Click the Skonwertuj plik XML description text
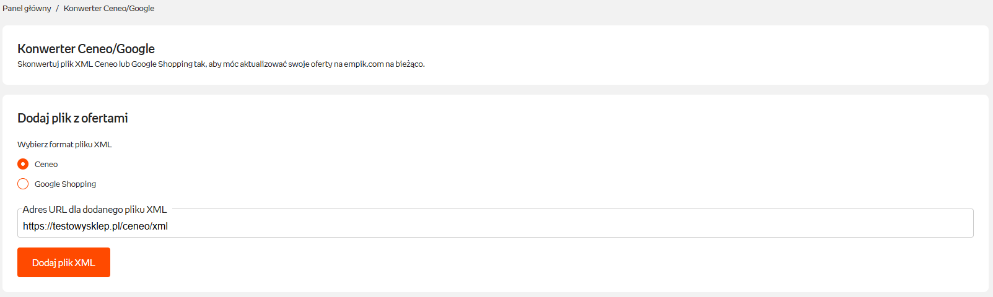This screenshot has height=297, width=993. pos(221,64)
